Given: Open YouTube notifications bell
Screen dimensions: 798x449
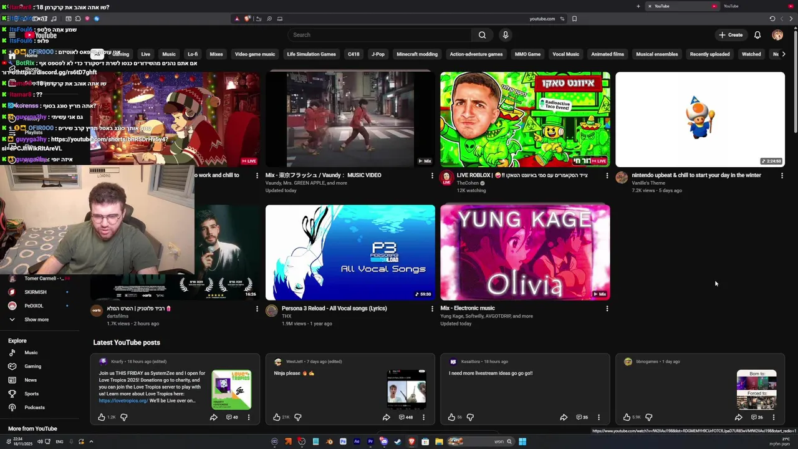Looking at the screenshot, I should click(x=757, y=35).
